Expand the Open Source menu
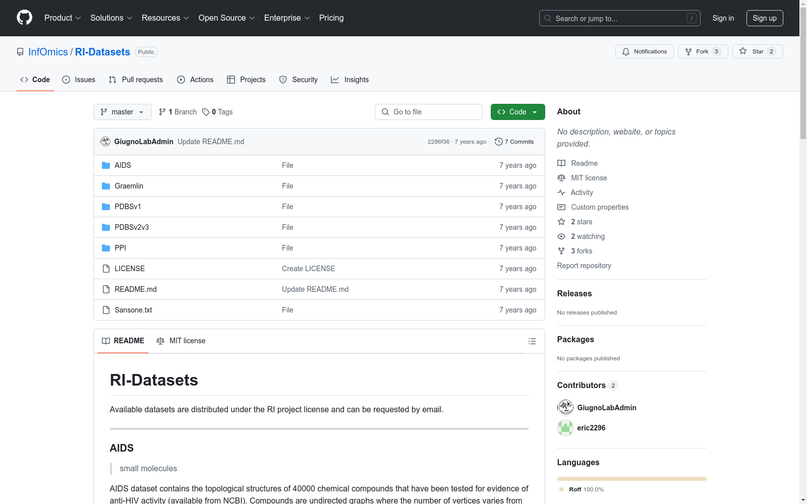The image size is (807, 504). 227,18
